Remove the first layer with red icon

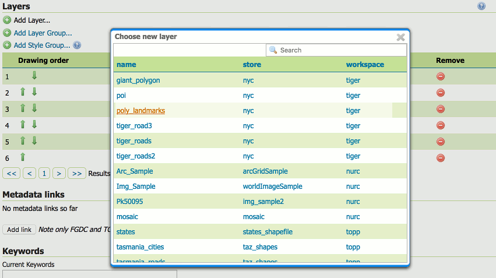(x=441, y=76)
